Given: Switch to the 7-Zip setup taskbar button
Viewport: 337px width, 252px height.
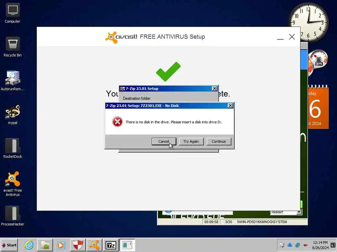Looking at the screenshot, I should pos(111,245).
